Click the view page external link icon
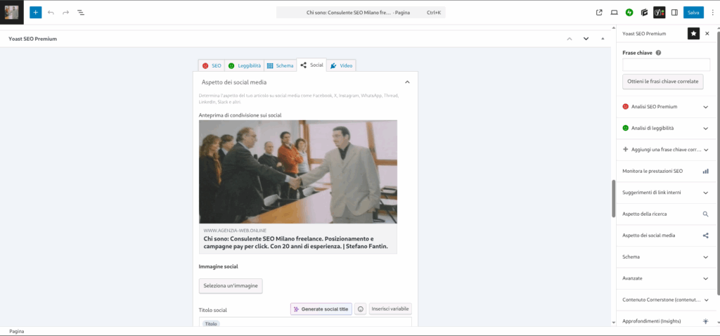720x336 pixels. click(x=599, y=13)
